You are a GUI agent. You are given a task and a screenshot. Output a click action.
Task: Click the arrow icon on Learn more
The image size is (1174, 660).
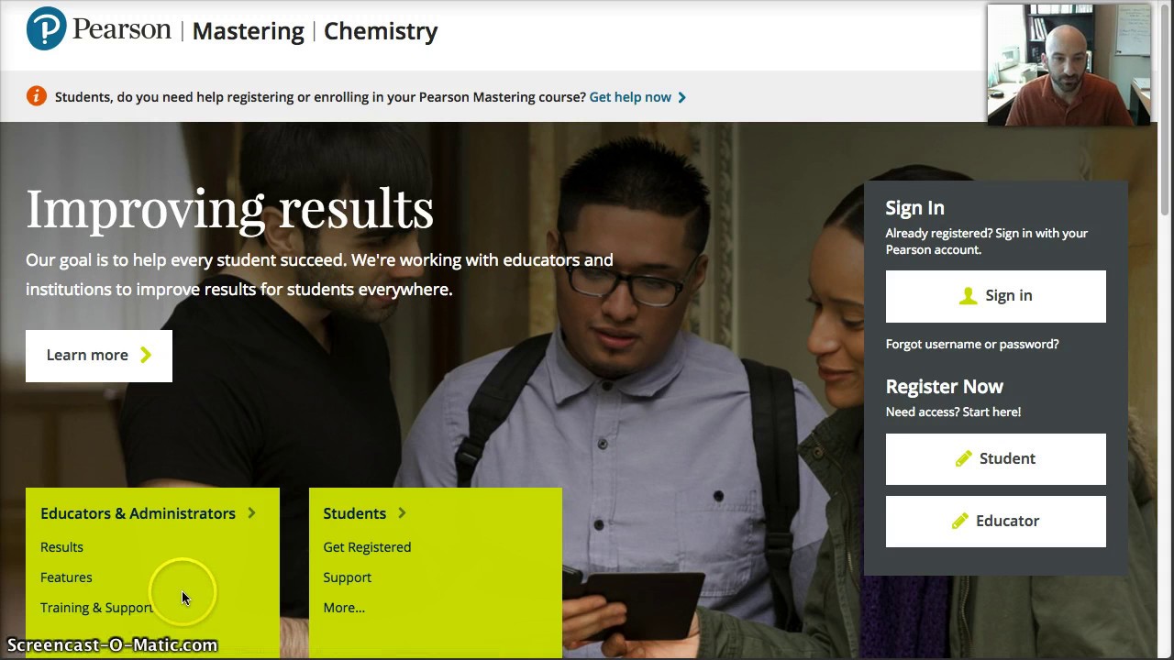[x=146, y=355]
